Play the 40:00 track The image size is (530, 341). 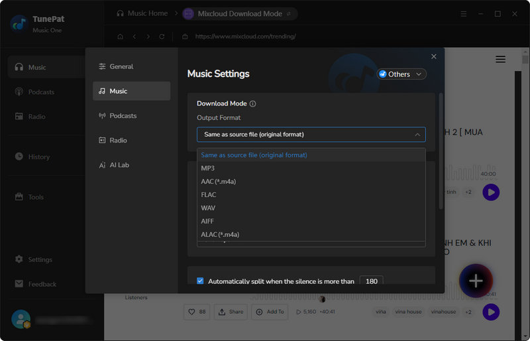click(x=491, y=192)
